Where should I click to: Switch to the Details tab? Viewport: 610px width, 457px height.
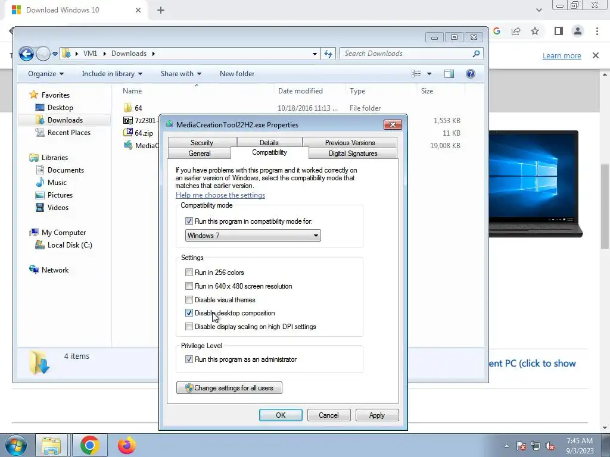[269, 143]
